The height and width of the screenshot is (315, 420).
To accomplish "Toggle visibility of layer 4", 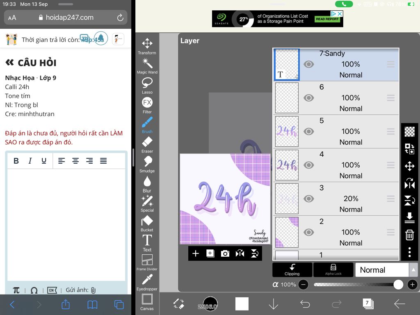I will (x=308, y=165).
